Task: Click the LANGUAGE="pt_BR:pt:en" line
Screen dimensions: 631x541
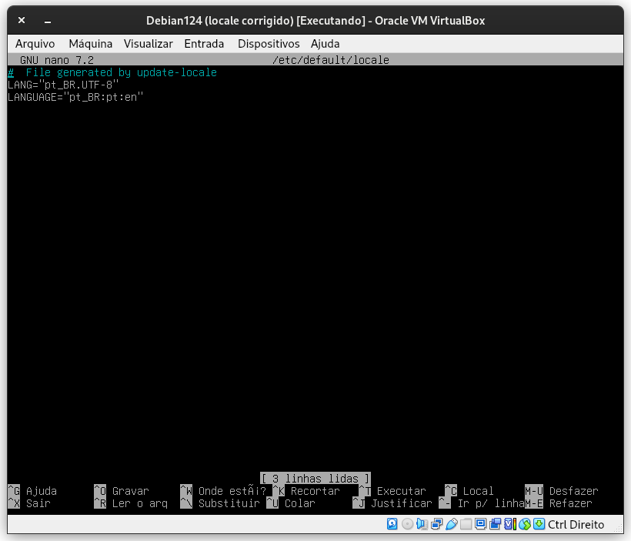Action: [75, 98]
